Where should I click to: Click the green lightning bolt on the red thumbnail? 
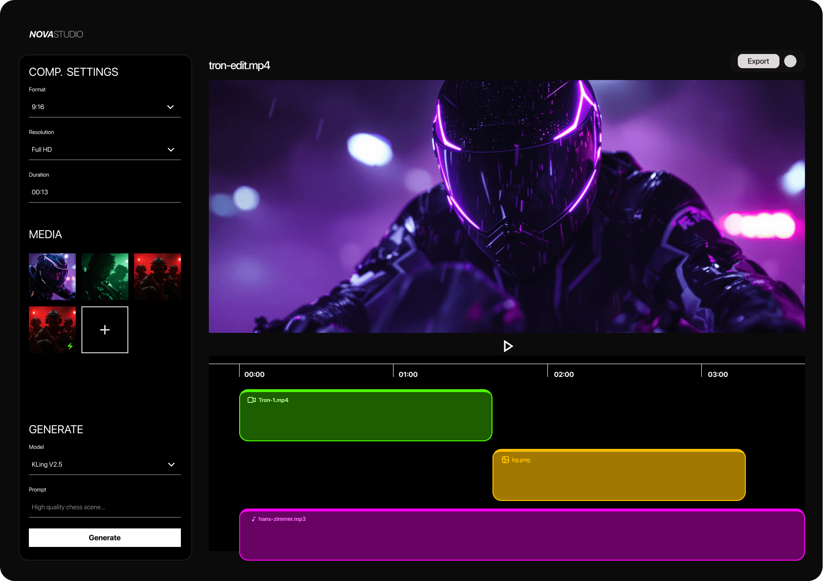pyautogui.click(x=70, y=346)
